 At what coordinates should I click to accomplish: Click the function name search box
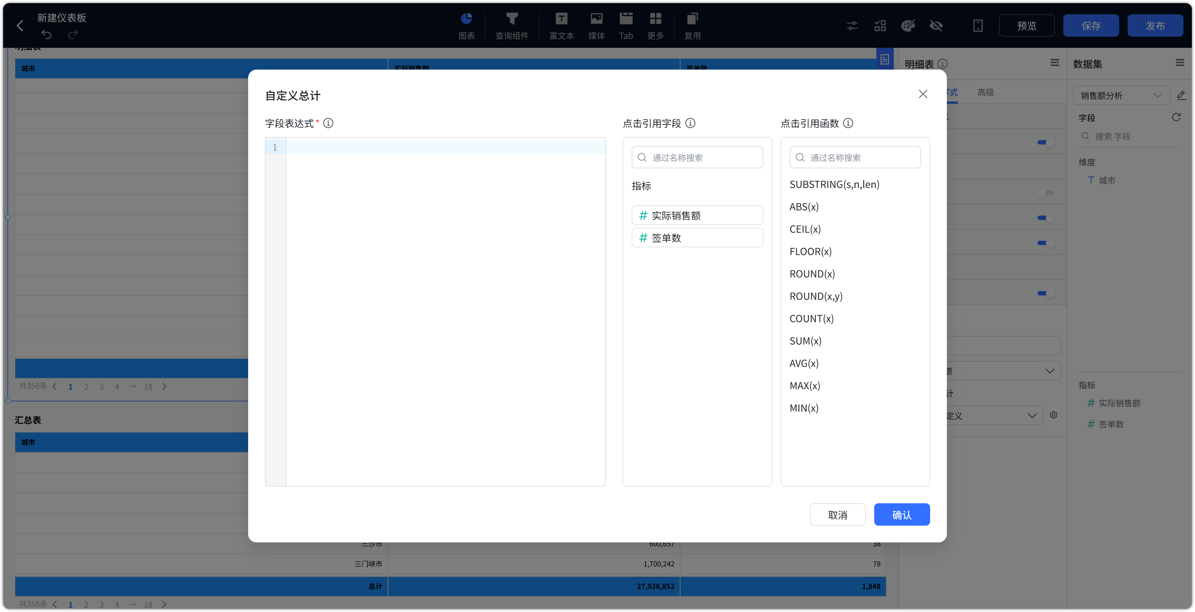[x=855, y=157]
